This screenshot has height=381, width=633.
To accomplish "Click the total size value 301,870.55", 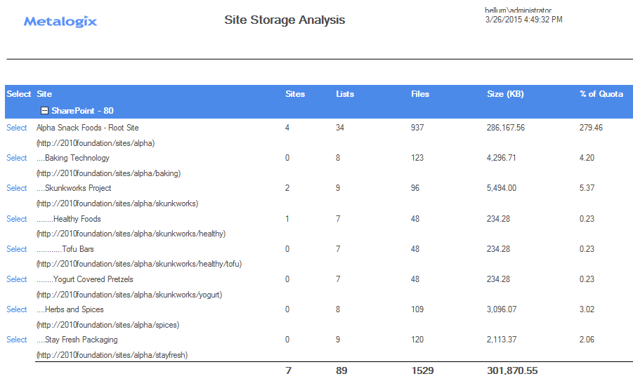I will [512, 370].
